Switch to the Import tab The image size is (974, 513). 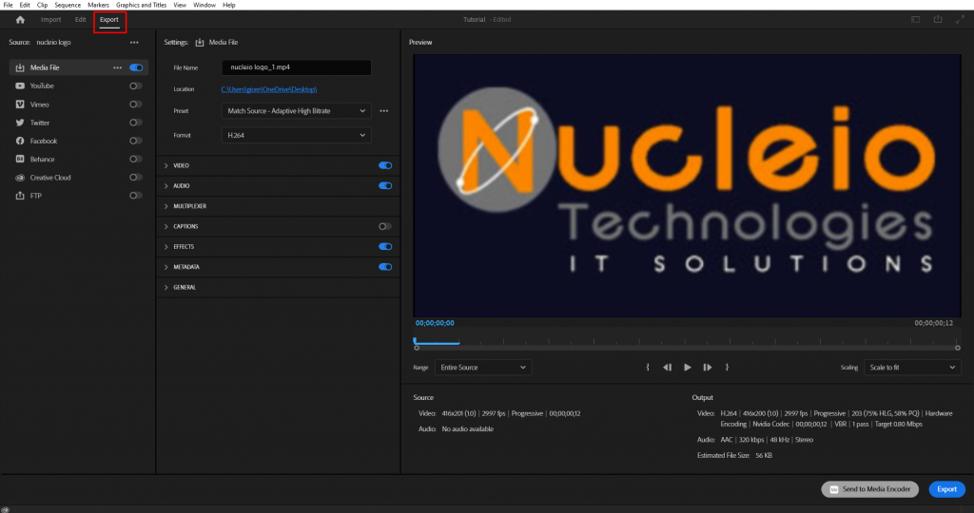coord(51,20)
